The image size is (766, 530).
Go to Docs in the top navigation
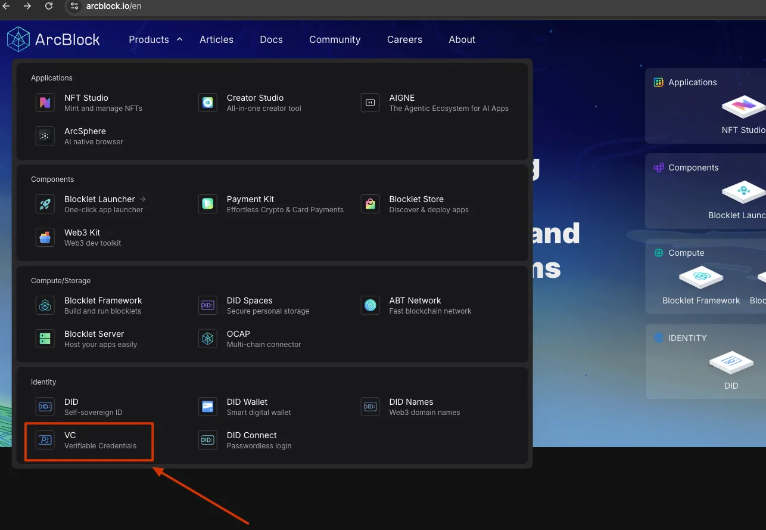click(x=271, y=39)
